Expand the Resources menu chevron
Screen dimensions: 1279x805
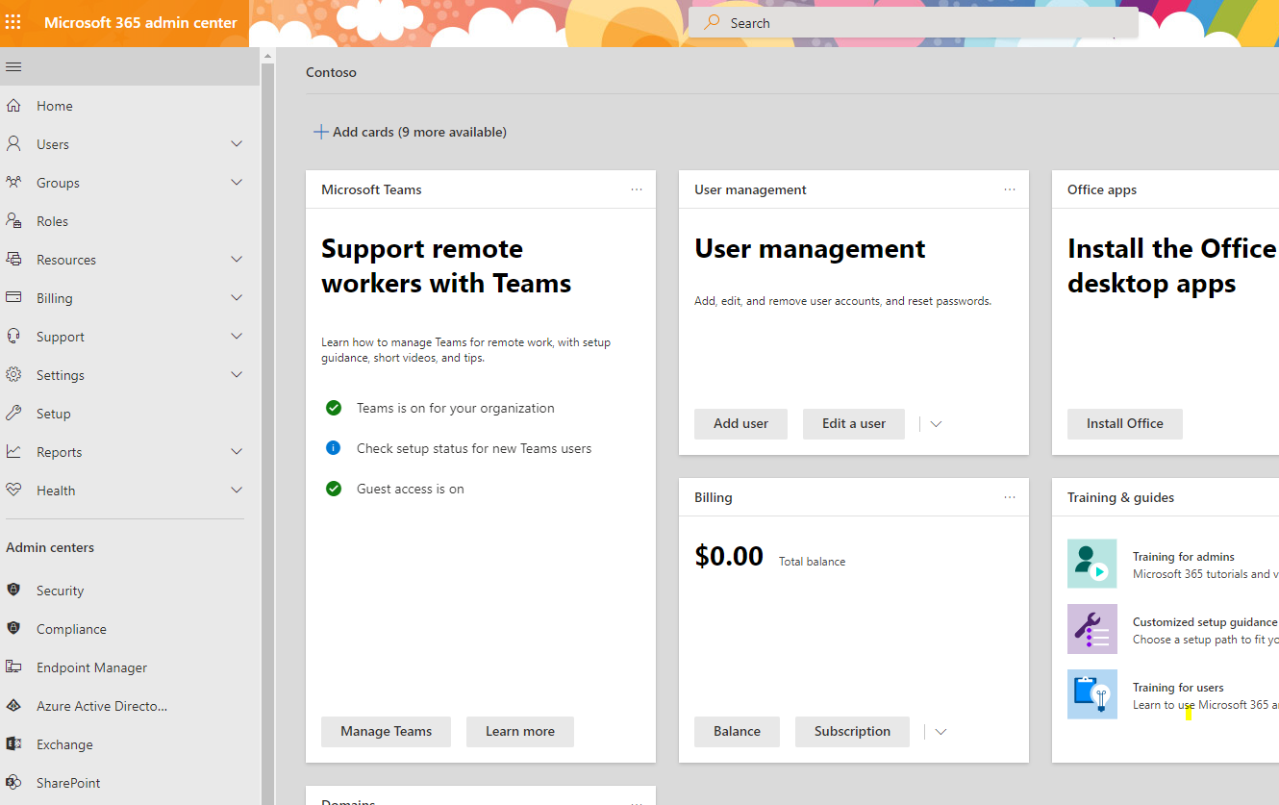pyautogui.click(x=237, y=260)
